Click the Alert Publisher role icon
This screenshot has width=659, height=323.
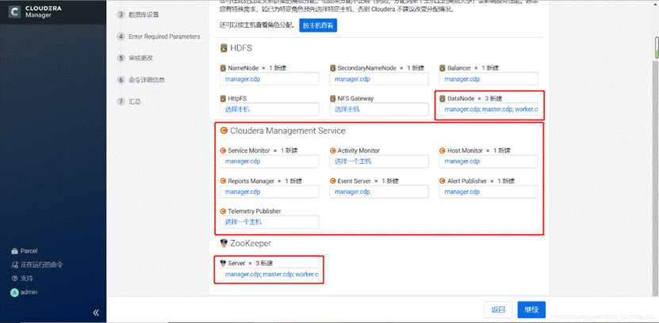(x=443, y=180)
